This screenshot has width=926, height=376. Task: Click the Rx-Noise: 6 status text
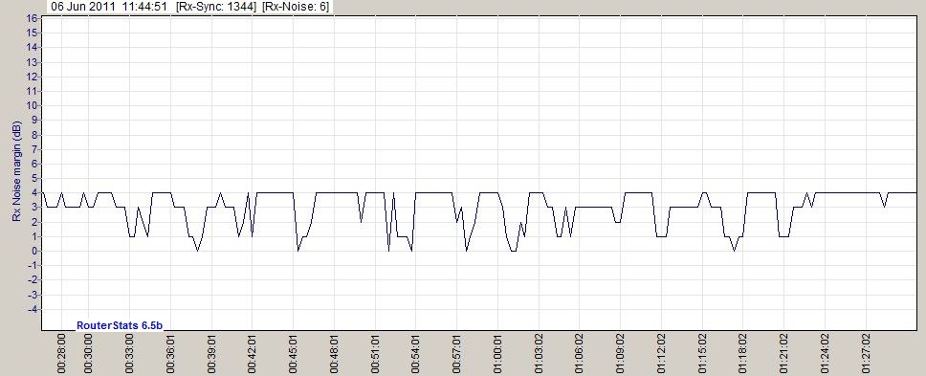tap(296, 7)
